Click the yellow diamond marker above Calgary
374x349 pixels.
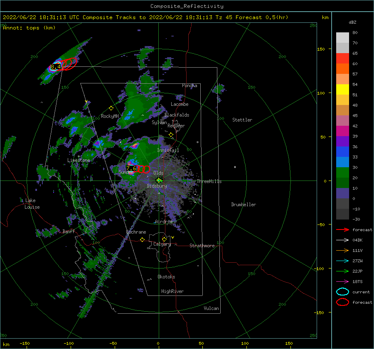click(x=164, y=239)
